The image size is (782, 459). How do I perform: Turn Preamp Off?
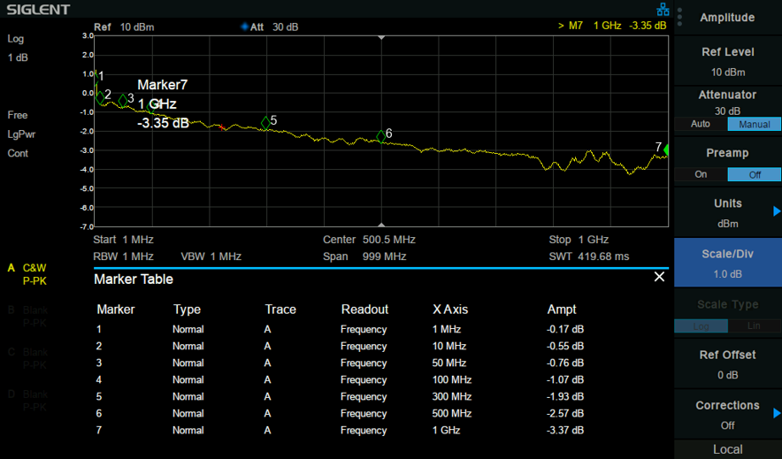pyautogui.click(x=754, y=174)
